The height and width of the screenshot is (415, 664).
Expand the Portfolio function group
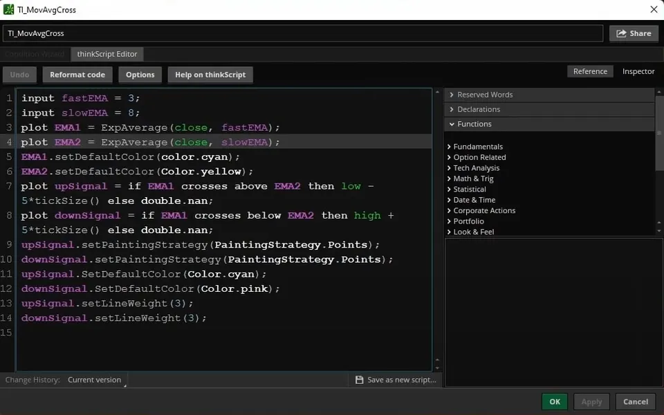pos(465,221)
